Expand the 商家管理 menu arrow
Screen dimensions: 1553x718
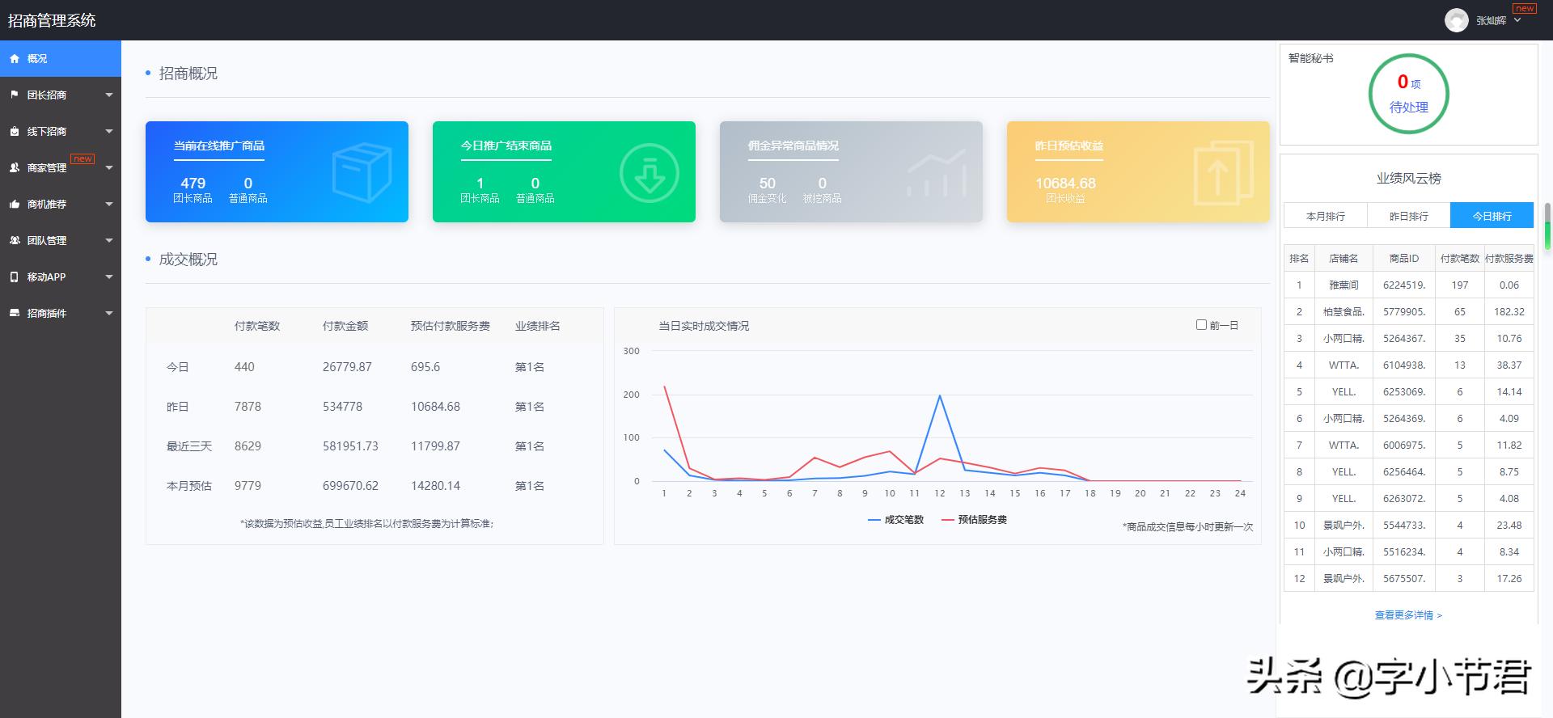pyautogui.click(x=109, y=167)
